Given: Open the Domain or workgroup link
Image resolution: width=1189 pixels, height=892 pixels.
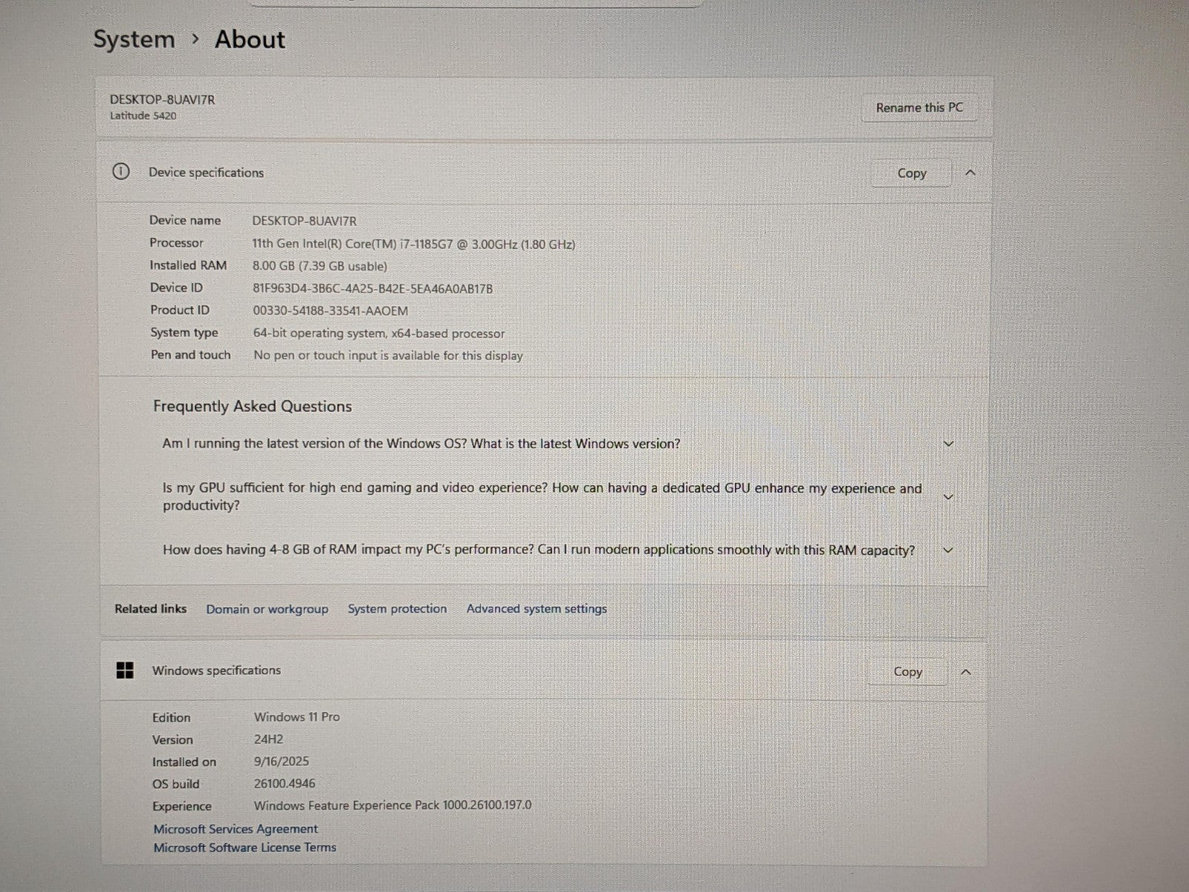Looking at the screenshot, I should click(267, 609).
